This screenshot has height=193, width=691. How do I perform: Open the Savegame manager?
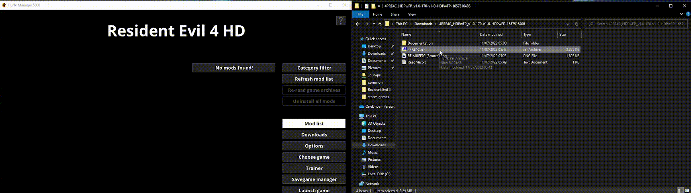tap(314, 179)
